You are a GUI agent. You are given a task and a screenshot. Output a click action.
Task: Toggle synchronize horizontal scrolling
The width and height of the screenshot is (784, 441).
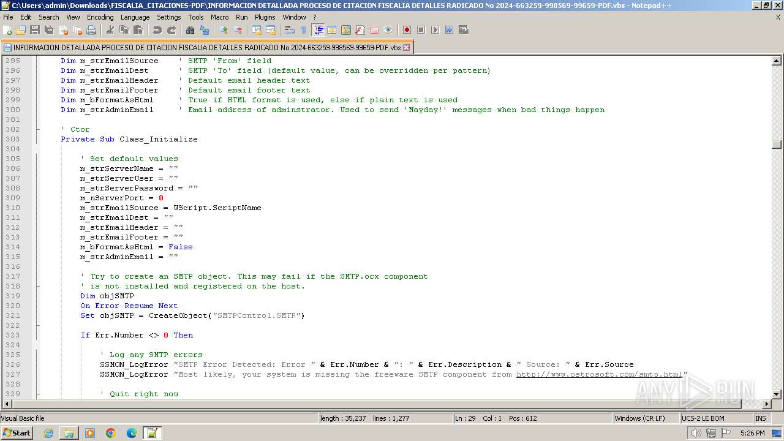271,30
